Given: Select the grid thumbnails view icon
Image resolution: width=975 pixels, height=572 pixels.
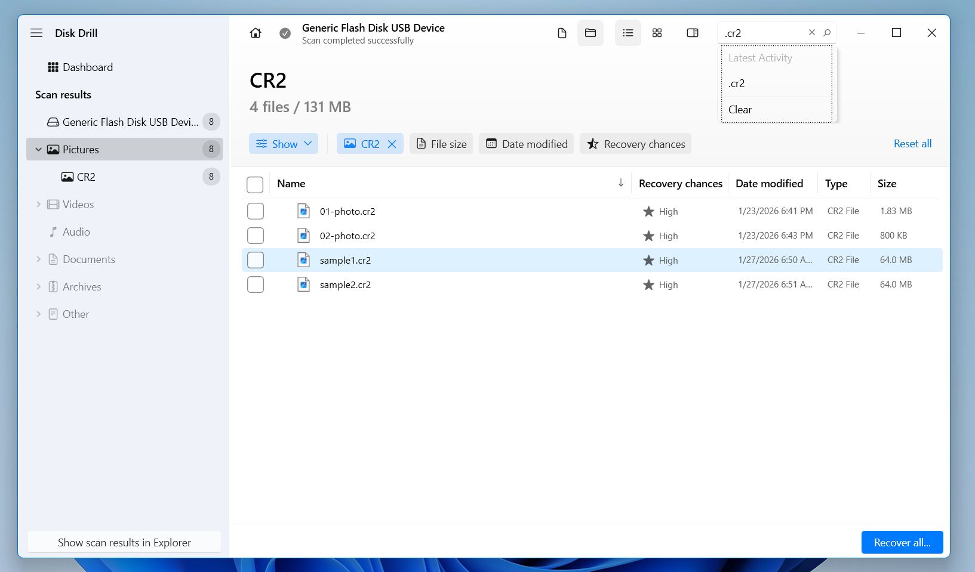Looking at the screenshot, I should pyautogui.click(x=657, y=33).
